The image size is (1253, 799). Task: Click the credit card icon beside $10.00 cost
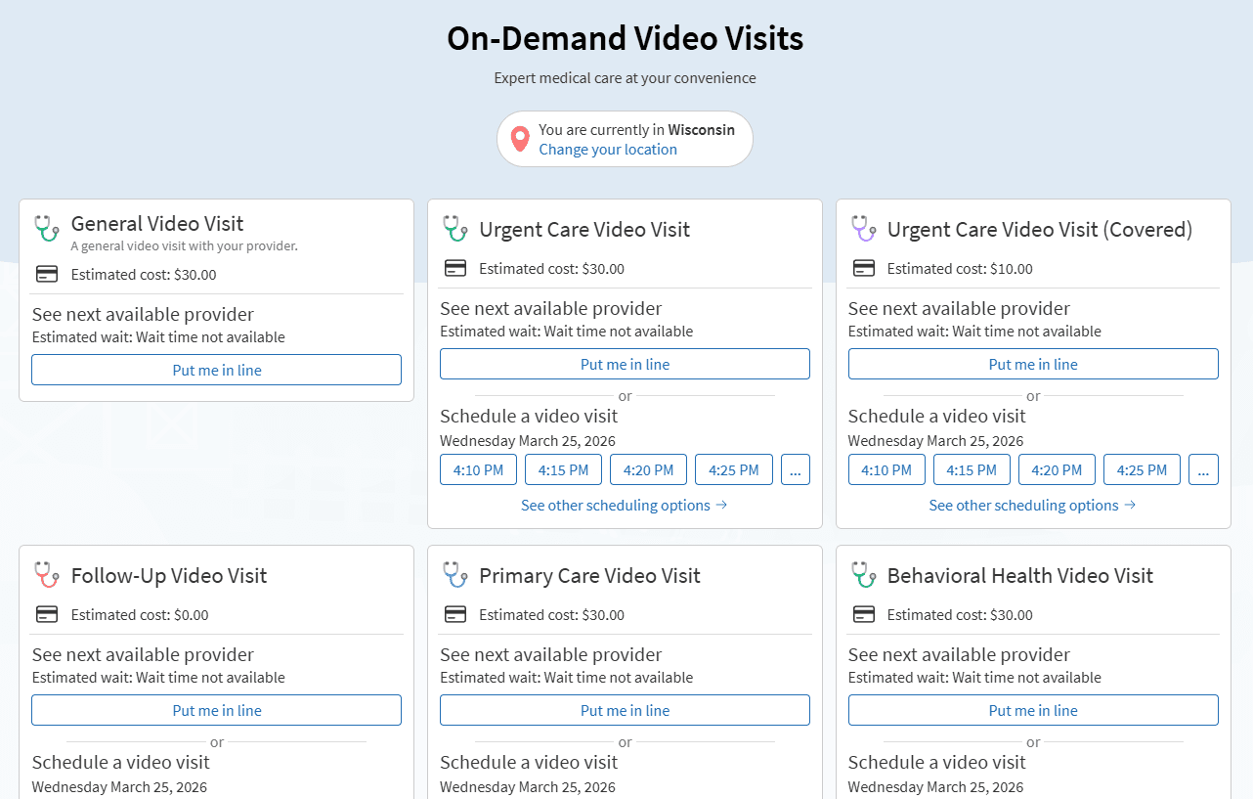(863, 268)
